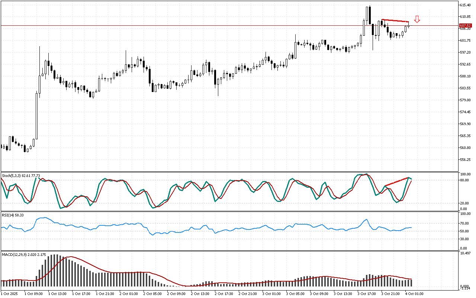This screenshot has height=298, width=476.
Task: Click the red down arrow signal marker
Action: (417, 19)
